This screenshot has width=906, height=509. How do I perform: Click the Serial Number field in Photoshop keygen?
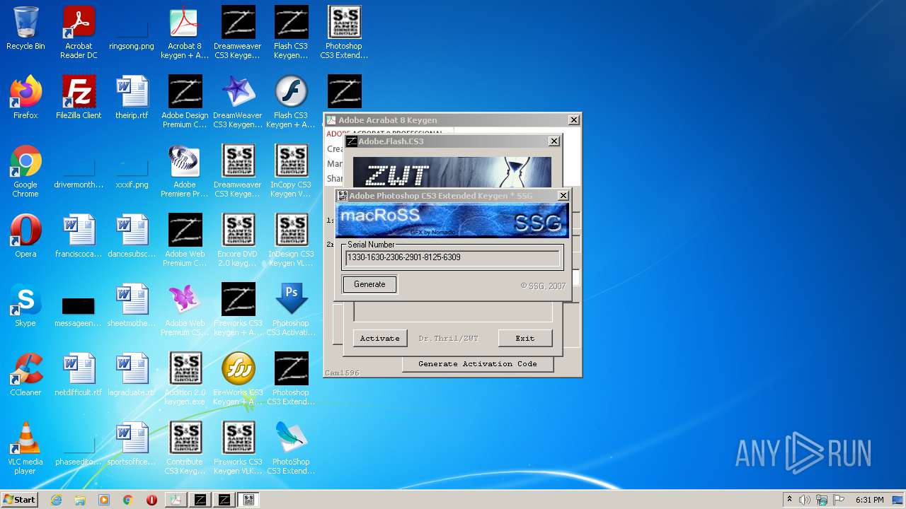tap(452, 257)
